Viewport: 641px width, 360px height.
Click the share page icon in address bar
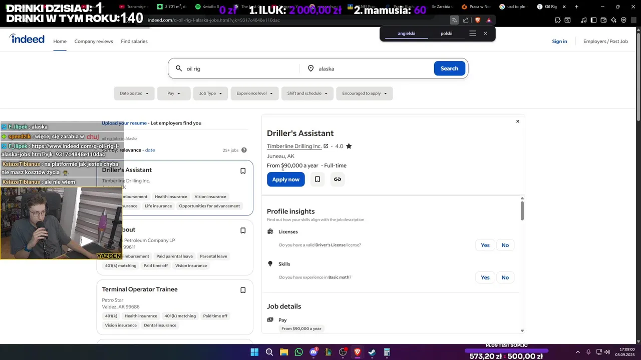pos(466,20)
